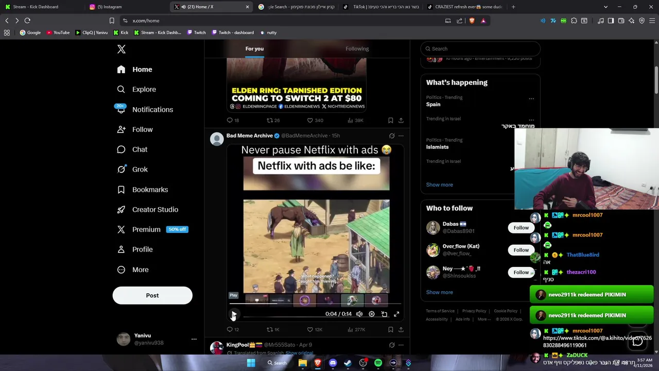The image size is (659, 371).
Task: Click Show more under Who to follow
Action: 440,292
